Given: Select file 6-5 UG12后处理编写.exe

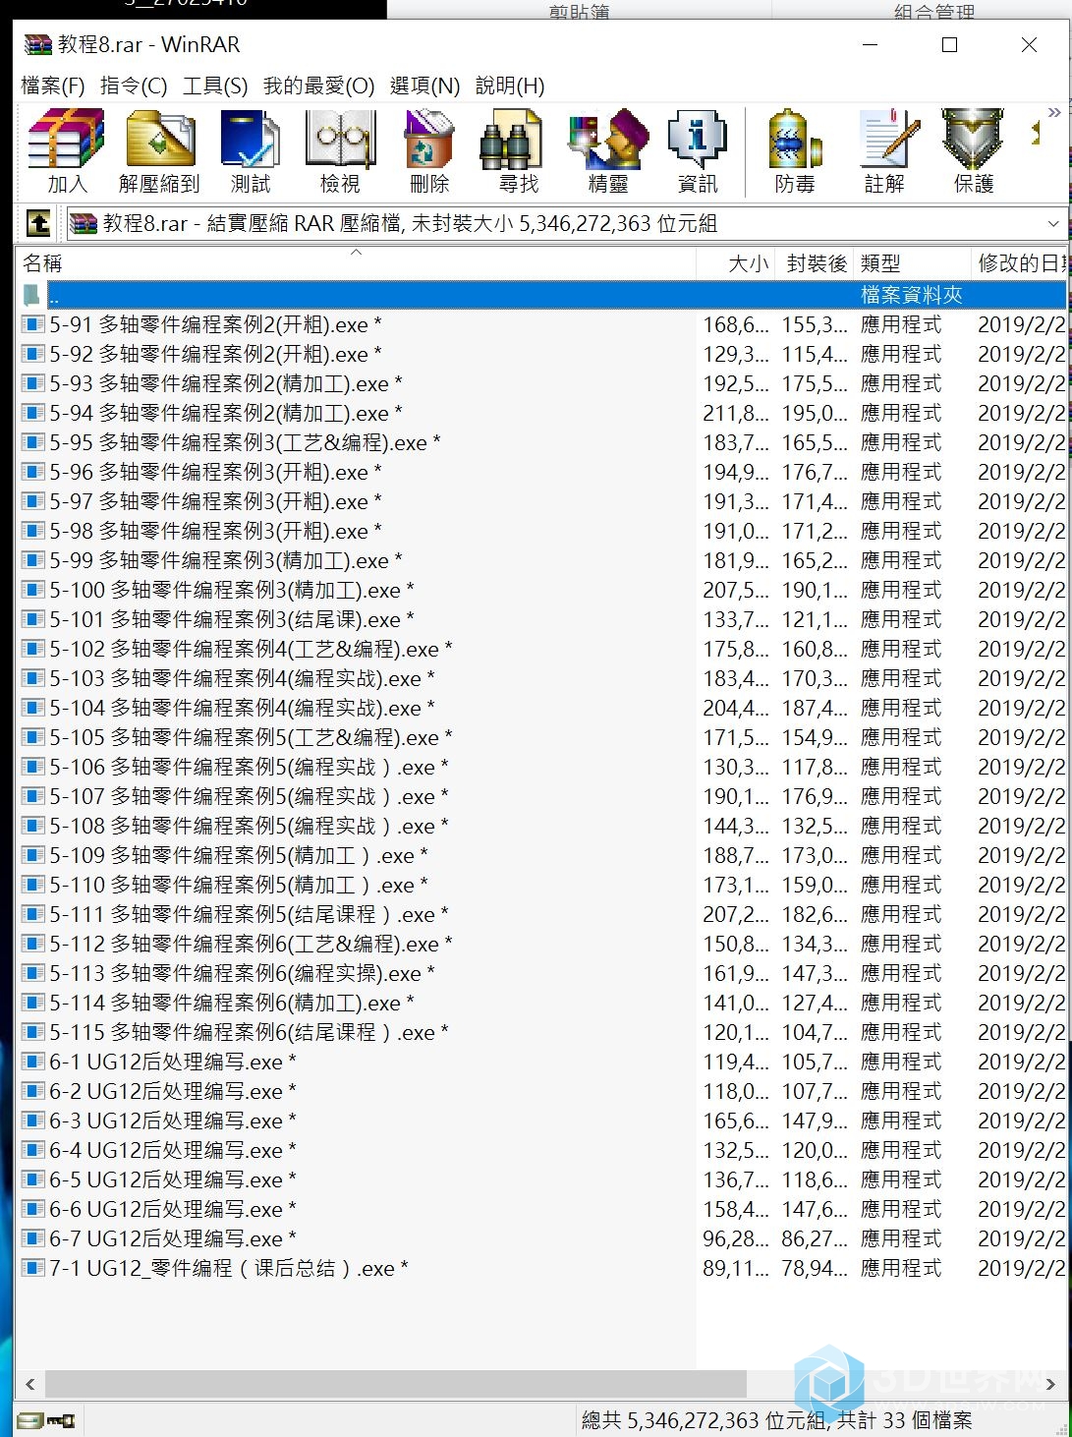Looking at the screenshot, I should pyautogui.click(x=542, y=1179).
